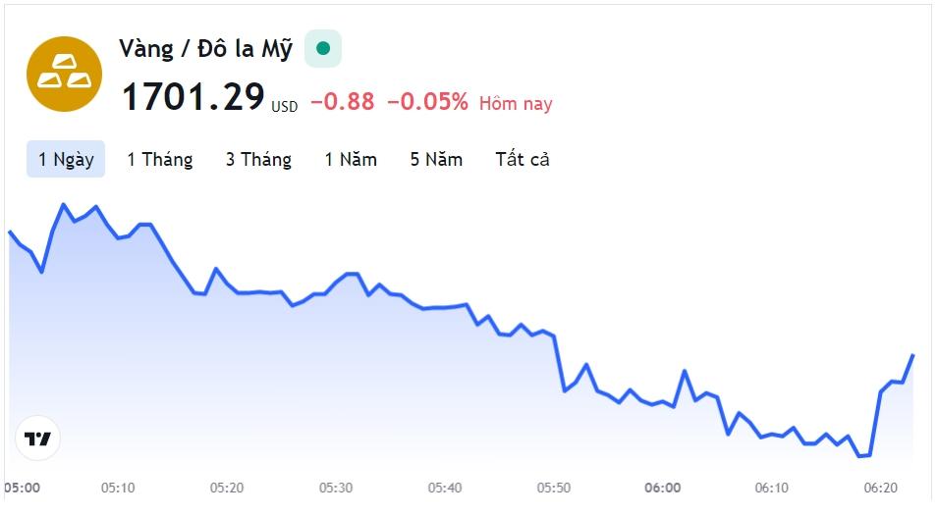The height and width of the screenshot is (516, 938).
Task: Open the Vàng / Đô la Mỹ title link
Action: [x=206, y=49]
